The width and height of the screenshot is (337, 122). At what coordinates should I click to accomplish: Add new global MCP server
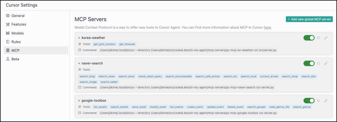pos(309,19)
